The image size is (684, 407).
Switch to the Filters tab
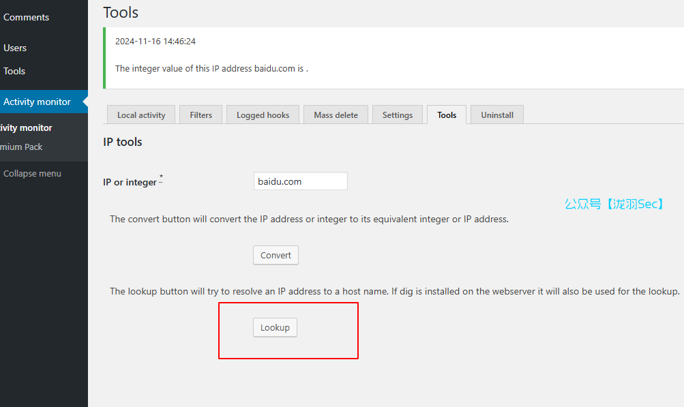200,115
